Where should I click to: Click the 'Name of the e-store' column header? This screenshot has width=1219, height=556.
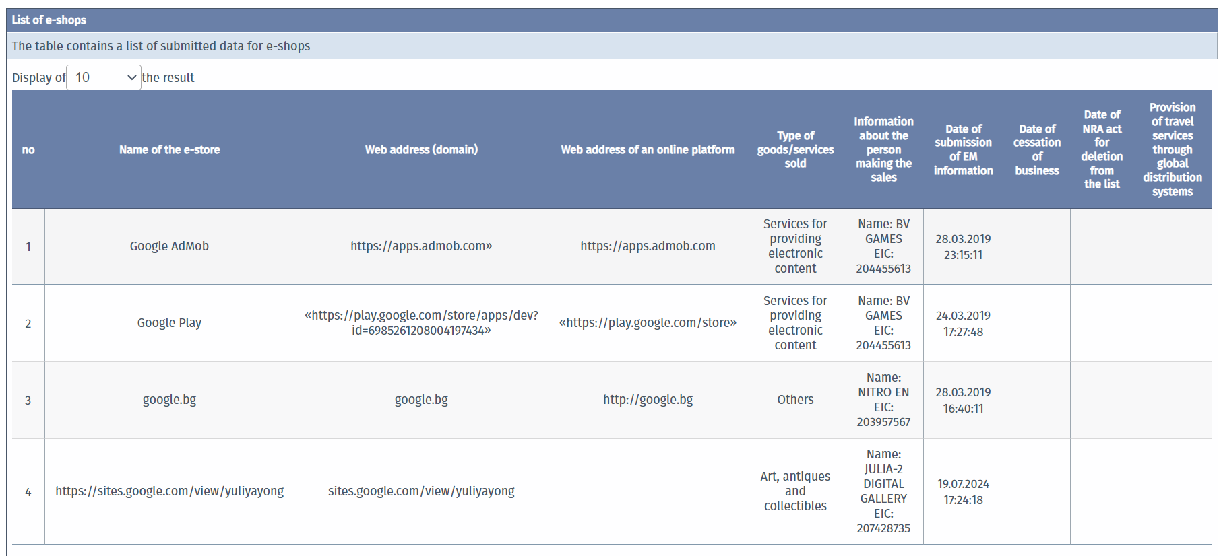[x=169, y=149]
